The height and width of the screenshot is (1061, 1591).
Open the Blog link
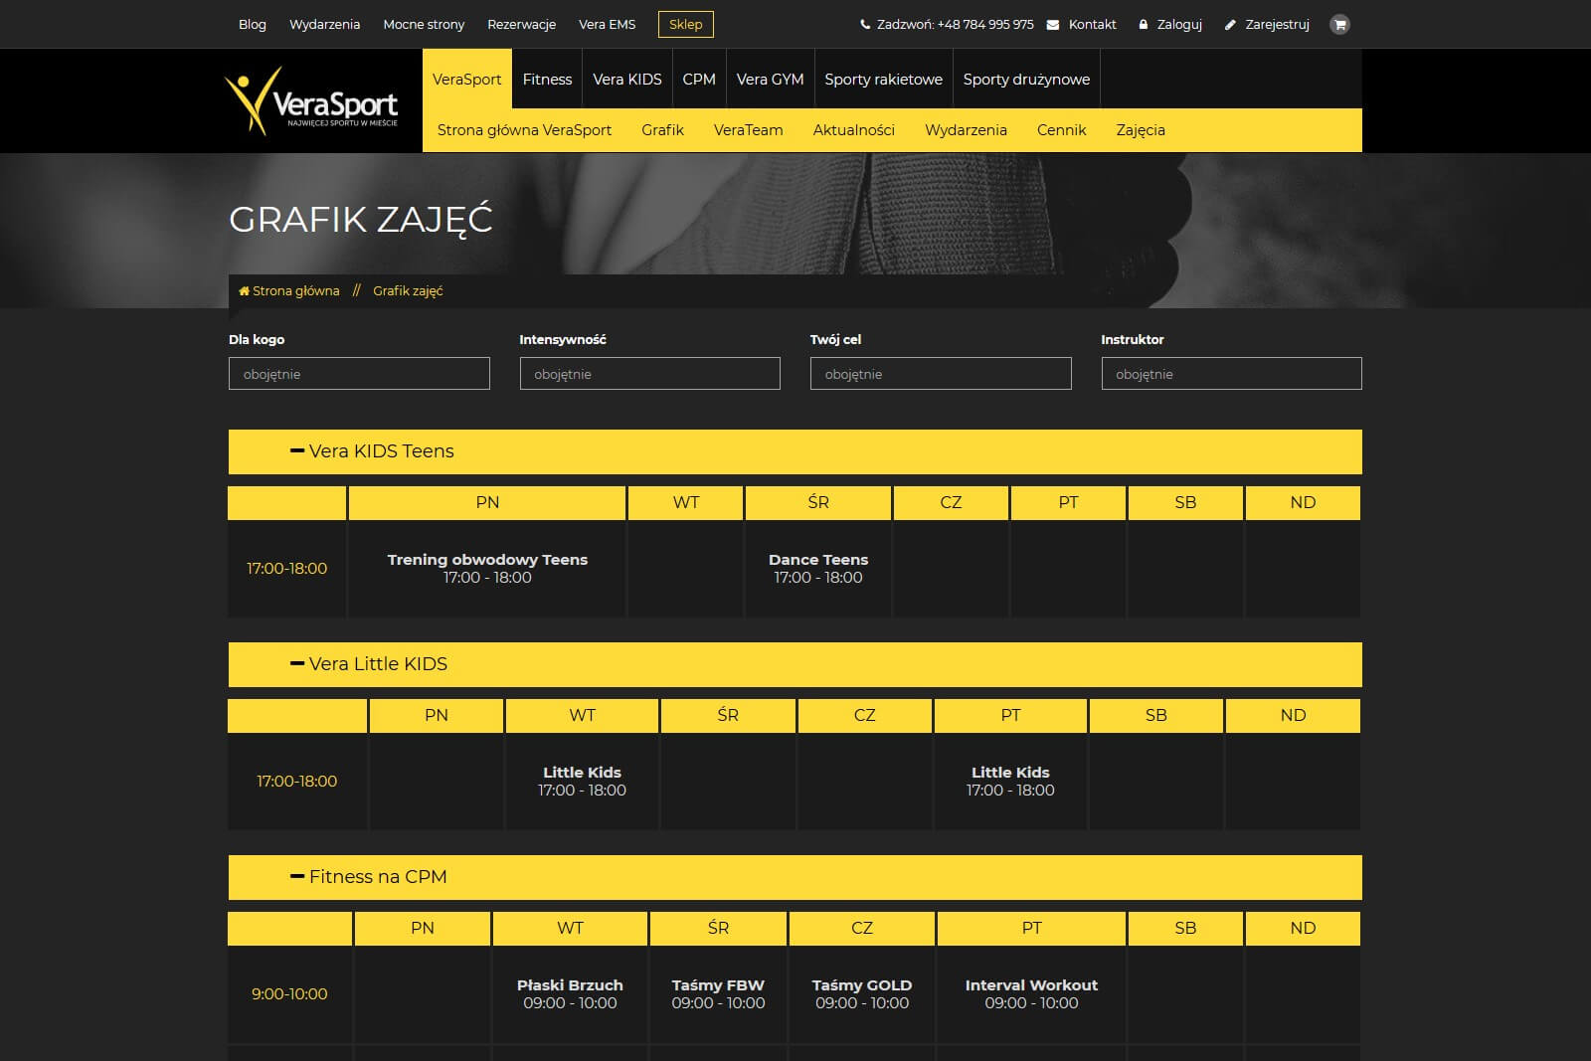point(253,25)
